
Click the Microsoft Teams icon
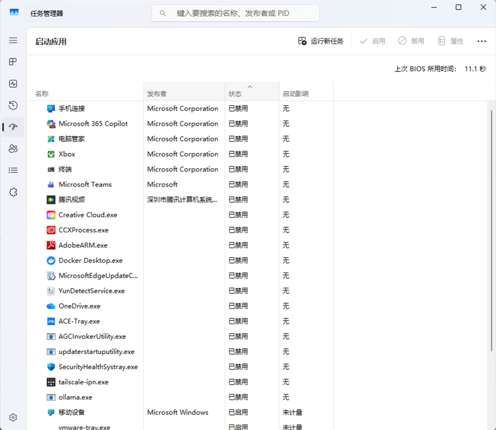pos(51,185)
